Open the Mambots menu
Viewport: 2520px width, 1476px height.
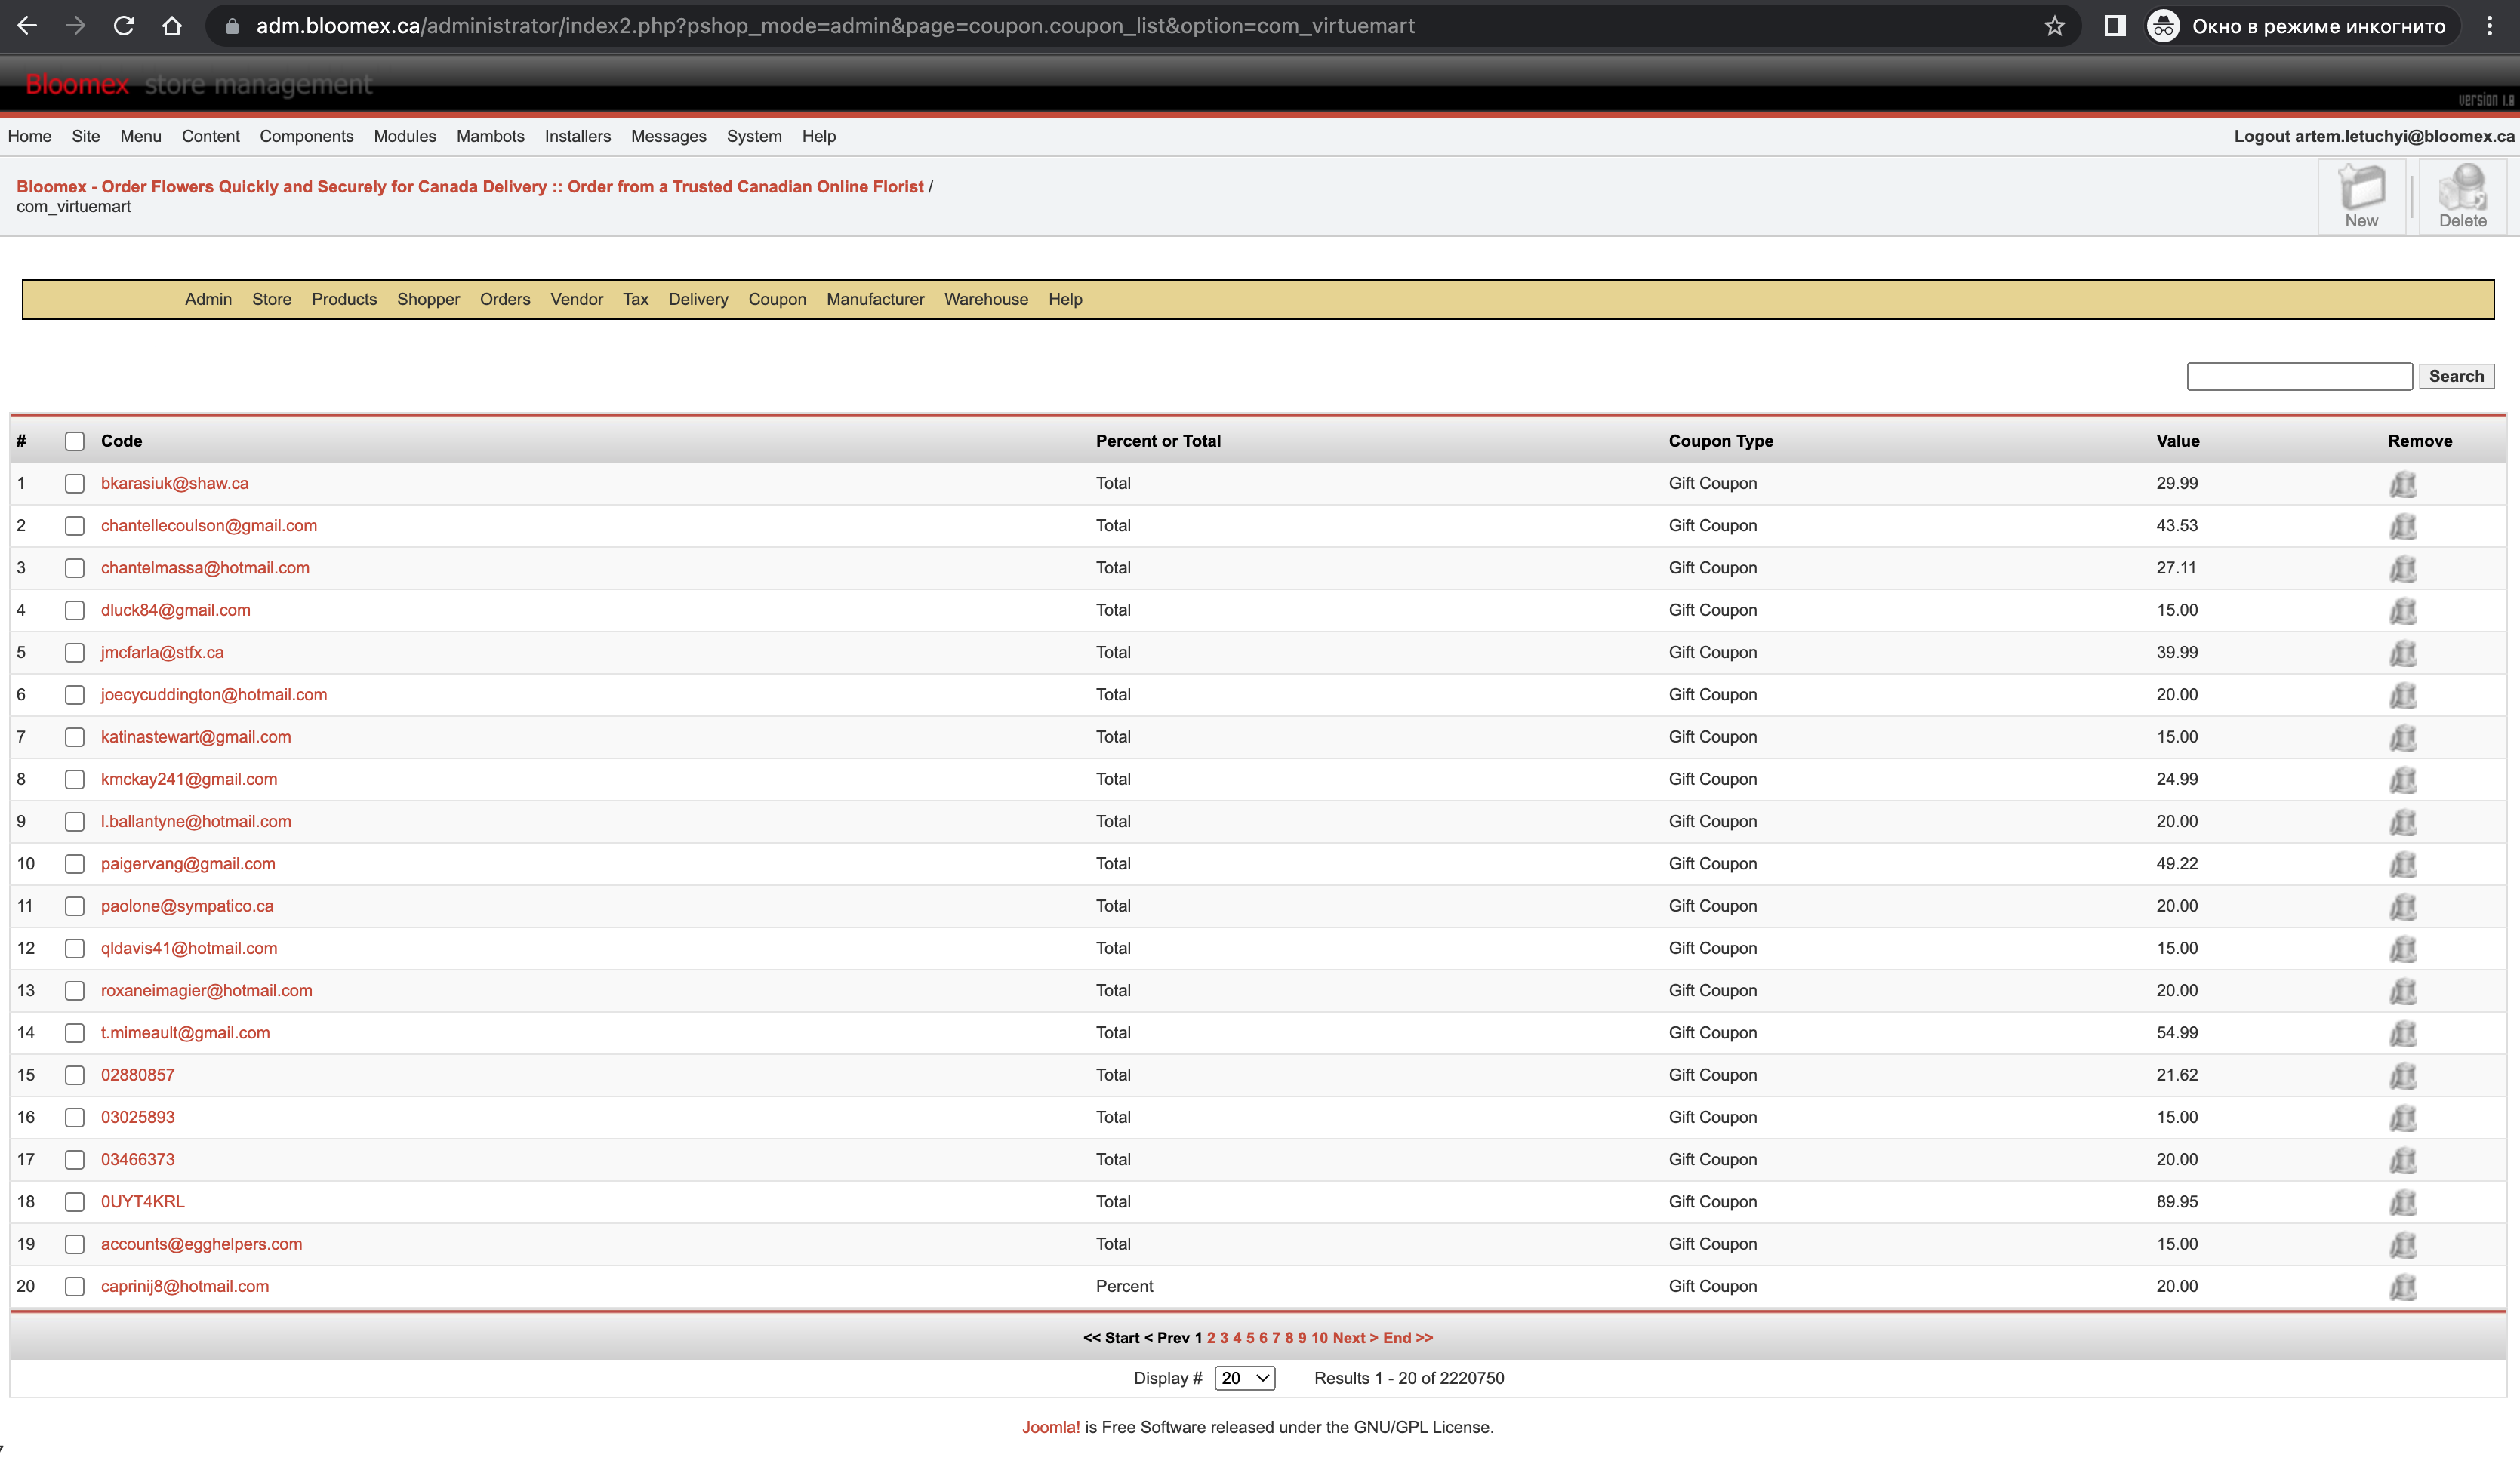490,137
